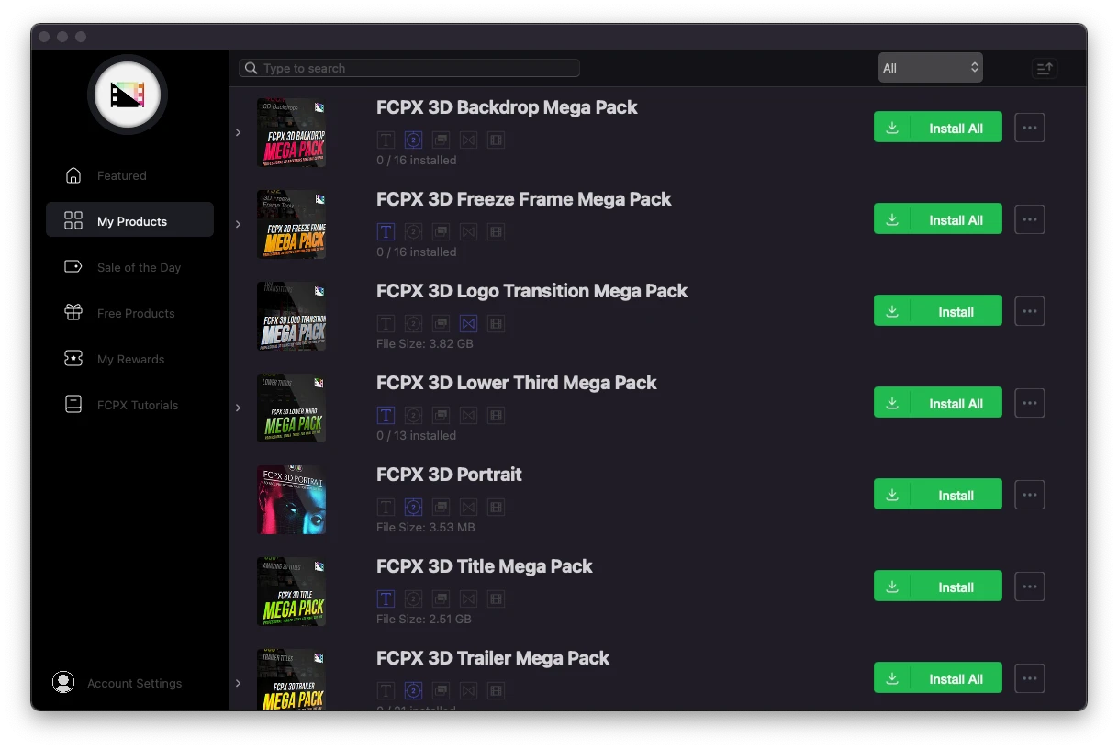
Task: Open Account Settings
Action: [x=117, y=683]
